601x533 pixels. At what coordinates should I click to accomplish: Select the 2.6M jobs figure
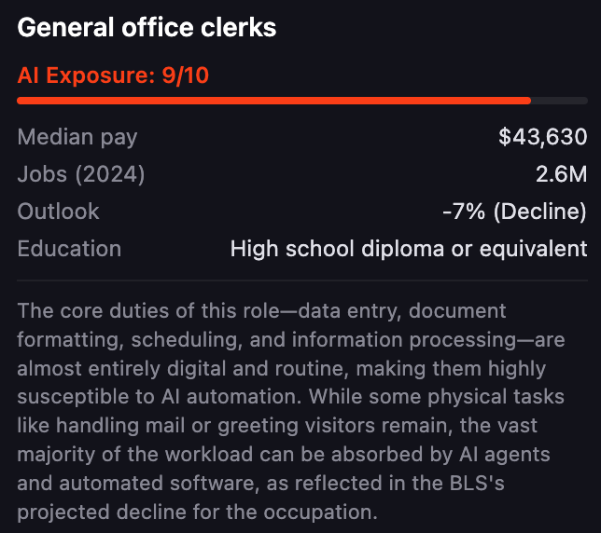564,174
